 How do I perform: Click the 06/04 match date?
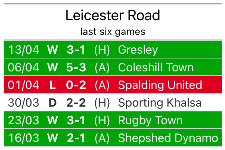click(23, 67)
